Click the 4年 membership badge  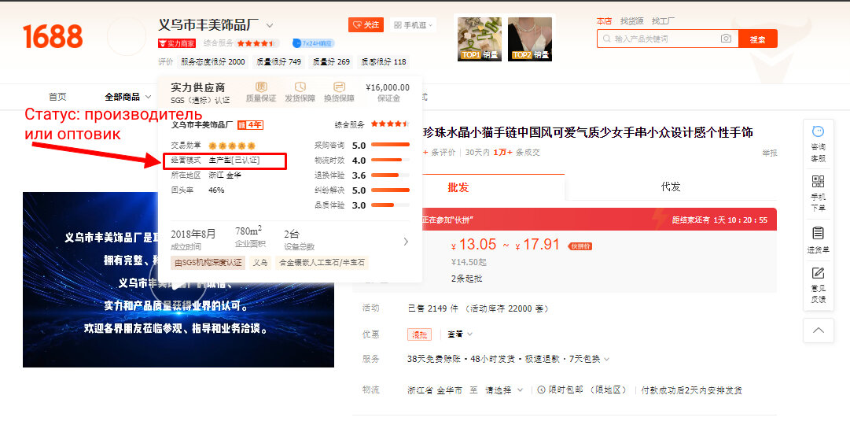click(251, 125)
